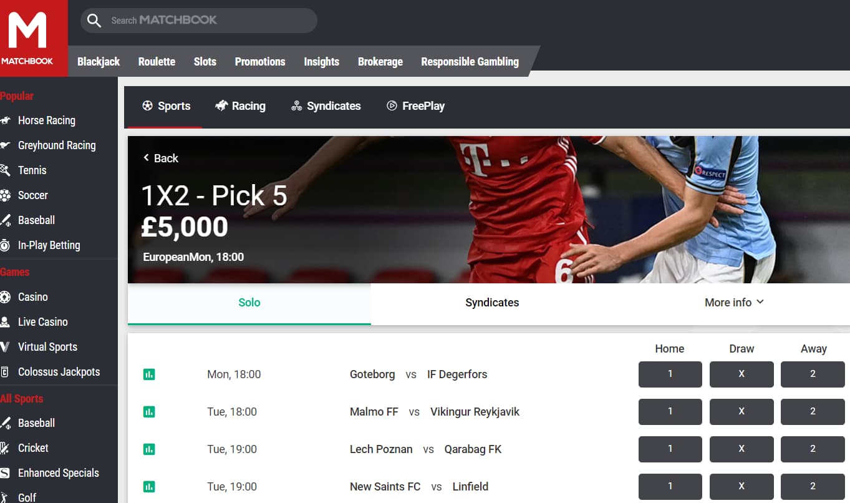850x503 pixels.
Task: Go to Colossus Jackpots
Action: [59, 372]
